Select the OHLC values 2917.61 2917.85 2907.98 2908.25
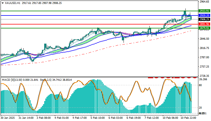This screenshot has width=211, height=121. point(42,3)
